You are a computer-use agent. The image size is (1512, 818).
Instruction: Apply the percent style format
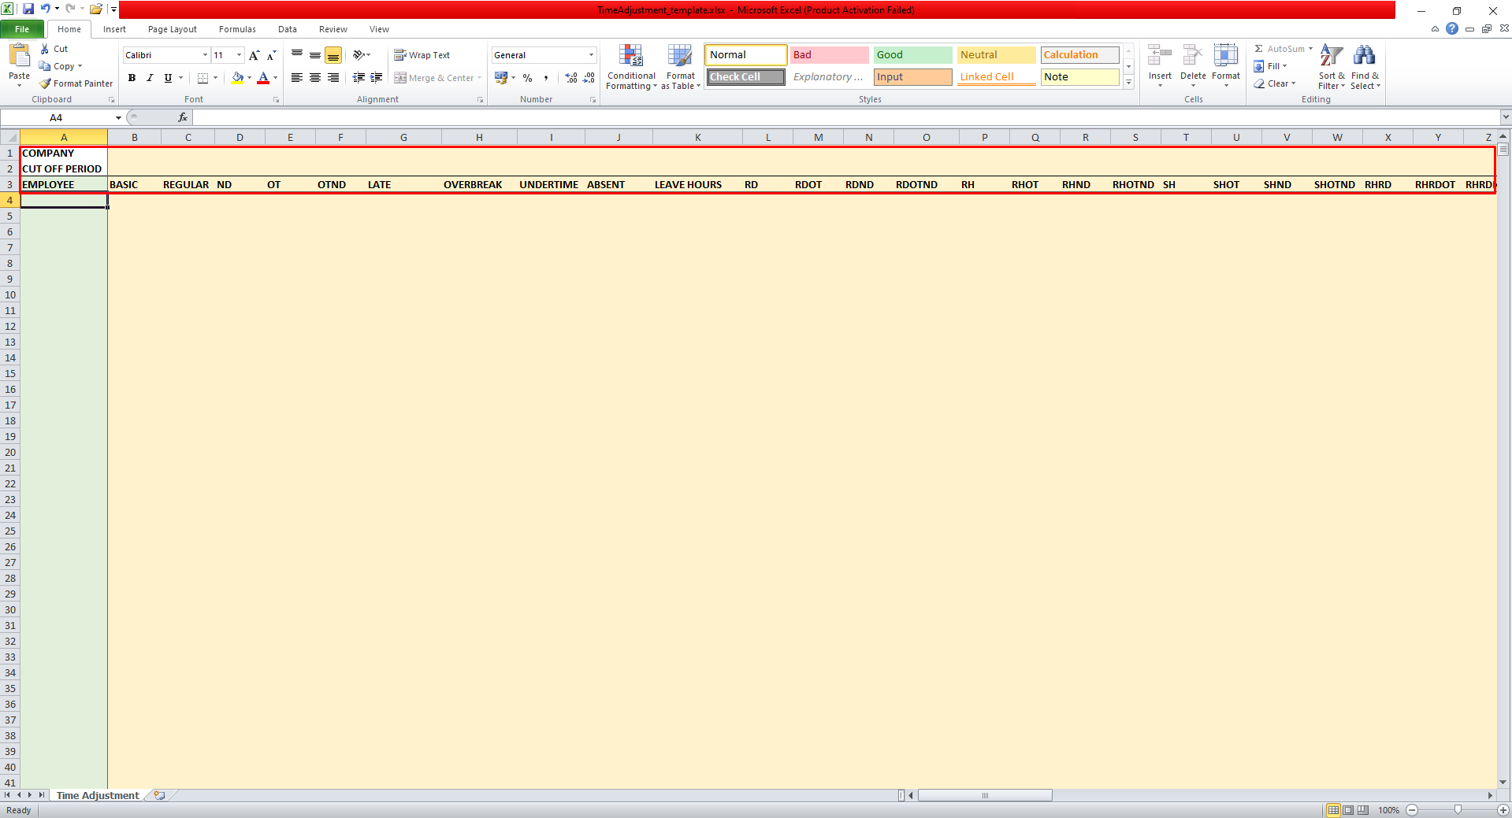point(527,78)
